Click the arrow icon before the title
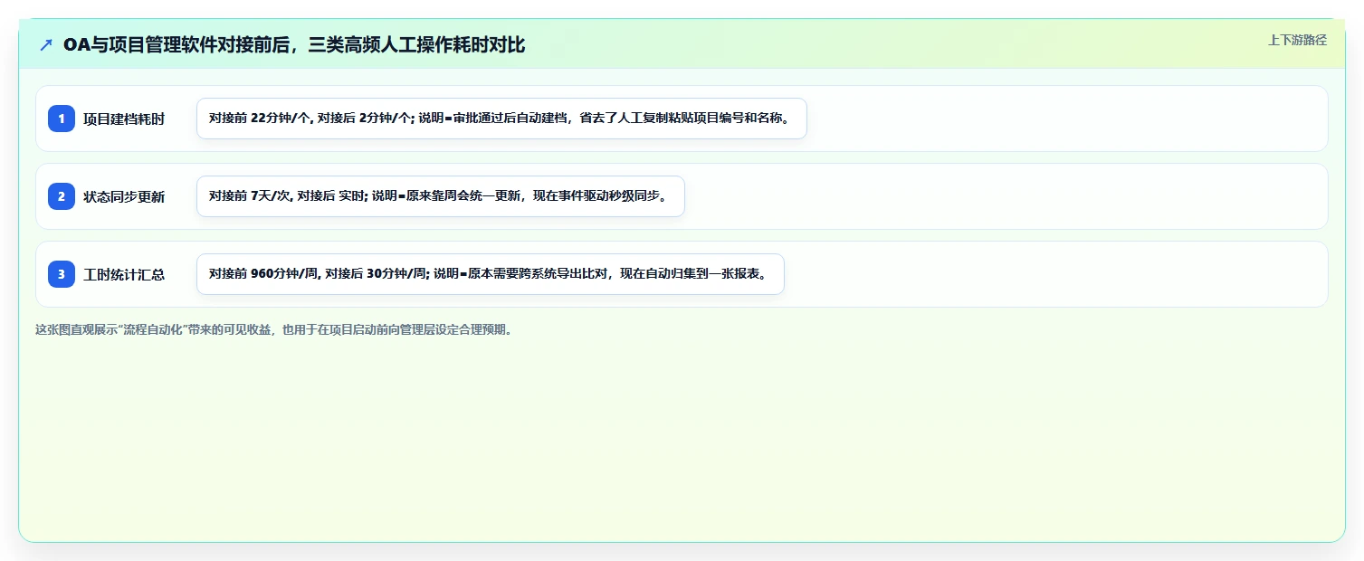Image resolution: width=1364 pixels, height=561 pixels. pyautogui.click(x=46, y=44)
